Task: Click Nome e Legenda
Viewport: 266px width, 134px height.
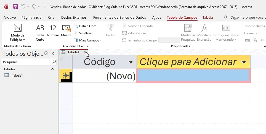Action: (x=137, y=26)
